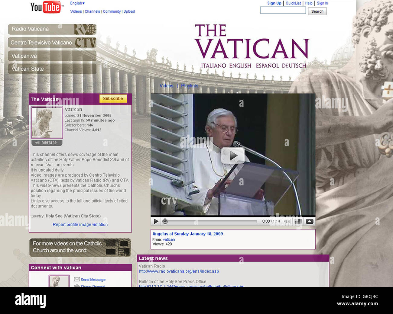
Task: Select ESPAÑOL language
Action: click(x=267, y=66)
